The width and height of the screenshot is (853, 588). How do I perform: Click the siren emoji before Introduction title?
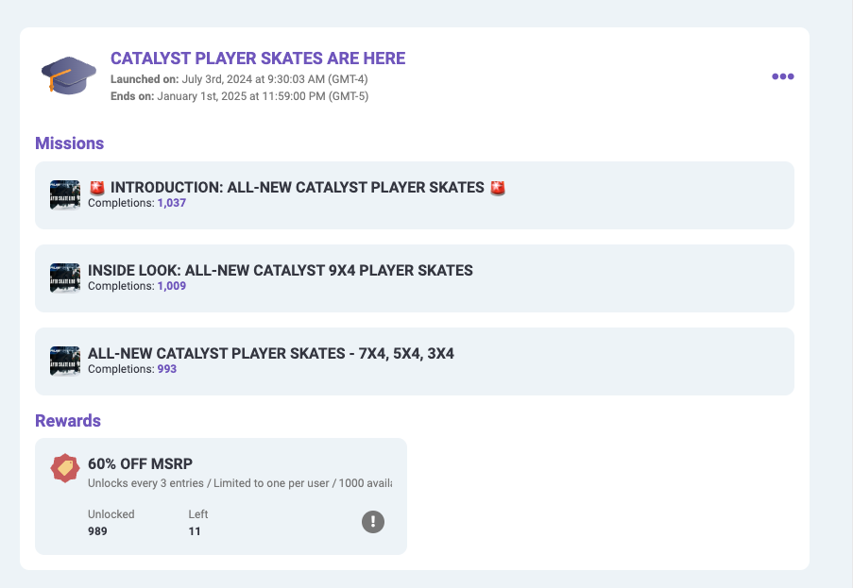click(97, 188)
